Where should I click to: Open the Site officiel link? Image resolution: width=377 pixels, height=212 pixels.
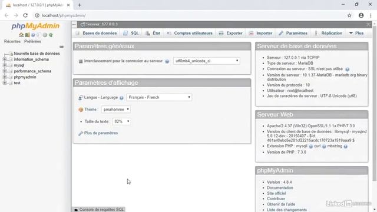[x=276, y=193]
